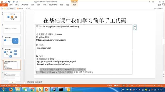Click the go-sql-driver/mysql GitHub URL
This screenshot has height=92, width=165.
click(x=61, y=26)
